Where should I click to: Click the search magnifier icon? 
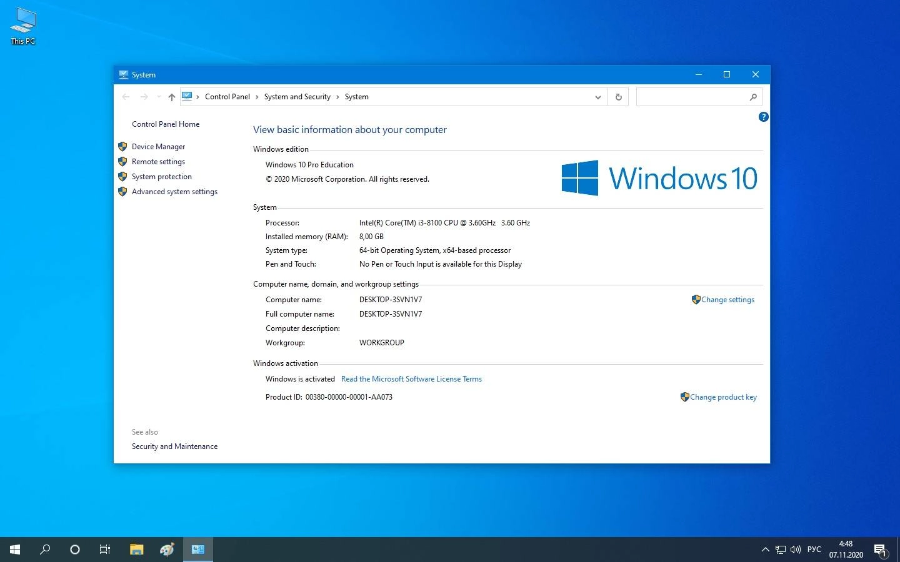click(x=753, y=97)
